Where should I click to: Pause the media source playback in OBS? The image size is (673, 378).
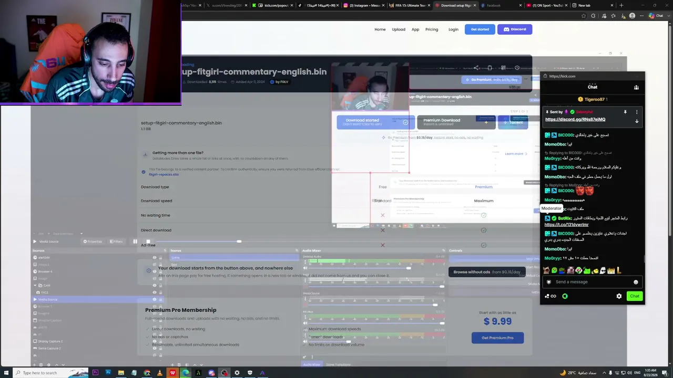click(x=135, y=241)
